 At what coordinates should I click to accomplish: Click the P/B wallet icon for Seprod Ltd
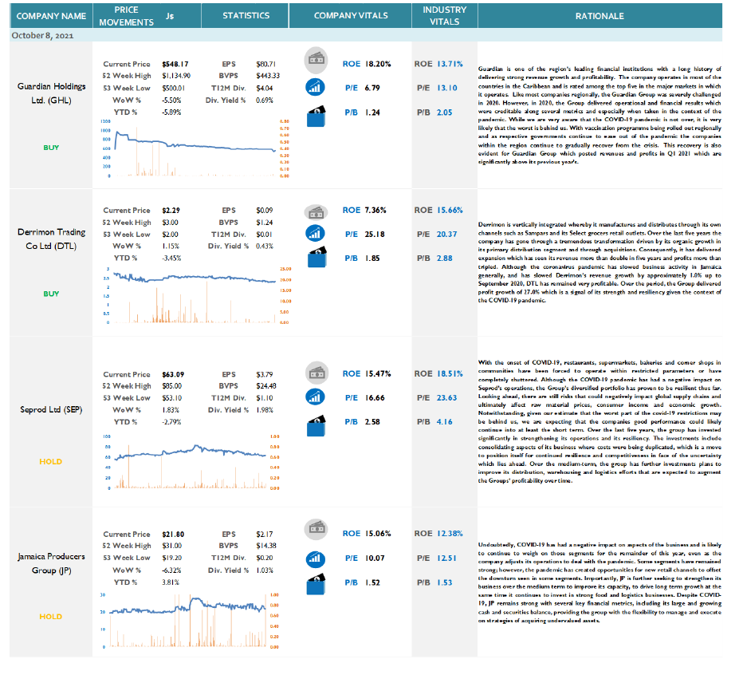pos(316,425)
